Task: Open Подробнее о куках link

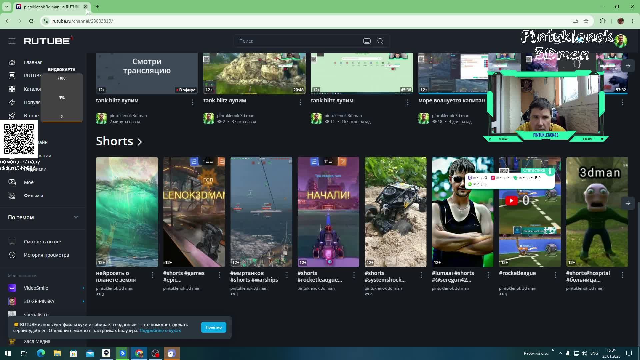Action: click(x=160, y=331)
